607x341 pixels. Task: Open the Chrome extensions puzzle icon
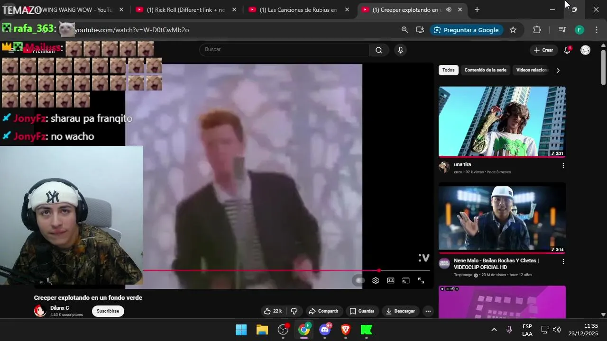point(537,30)
